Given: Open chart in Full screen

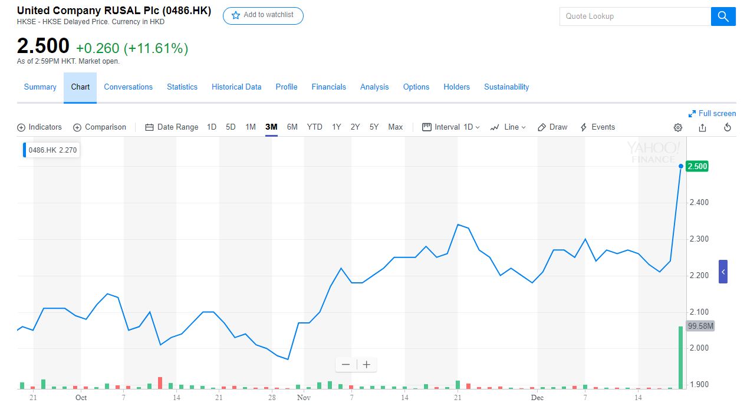Looking at the screenshot, I should coord(712,114).
